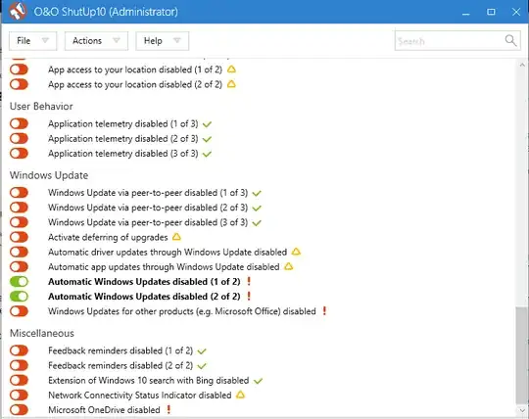Click the 'Miscellaneous' section heading
Viewport: 529px width, 419px height.
(x=42, y=334)
